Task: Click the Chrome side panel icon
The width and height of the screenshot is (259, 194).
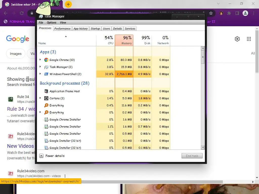Action: (x=237, y=13)
